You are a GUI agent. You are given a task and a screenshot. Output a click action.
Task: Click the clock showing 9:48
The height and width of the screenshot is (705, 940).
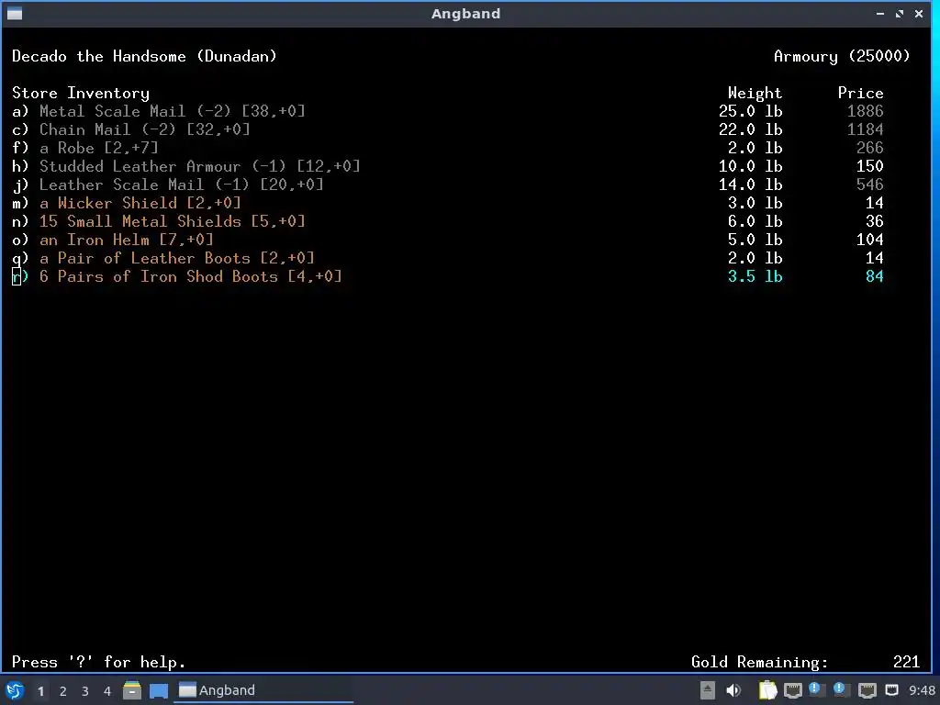click(922, 690)
